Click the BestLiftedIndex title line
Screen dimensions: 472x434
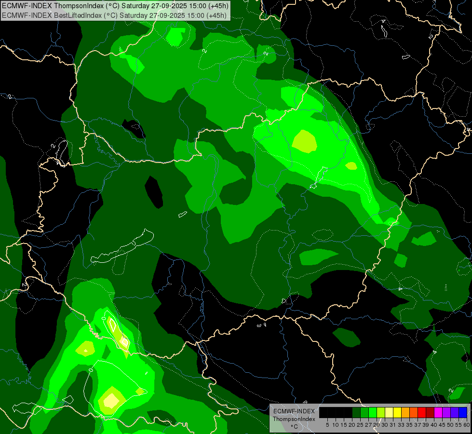114,15
